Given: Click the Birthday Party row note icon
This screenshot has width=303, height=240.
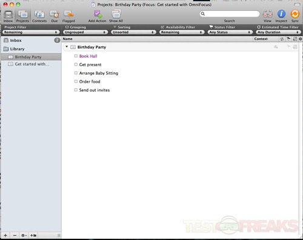Looking at the screenshot, I should [295, 47].
